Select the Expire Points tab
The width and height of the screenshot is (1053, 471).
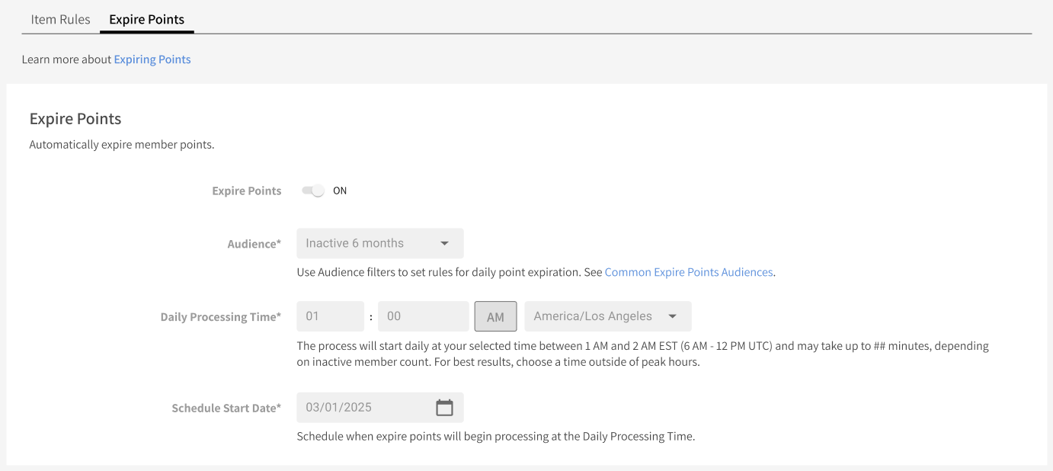(x=147, y=19)
